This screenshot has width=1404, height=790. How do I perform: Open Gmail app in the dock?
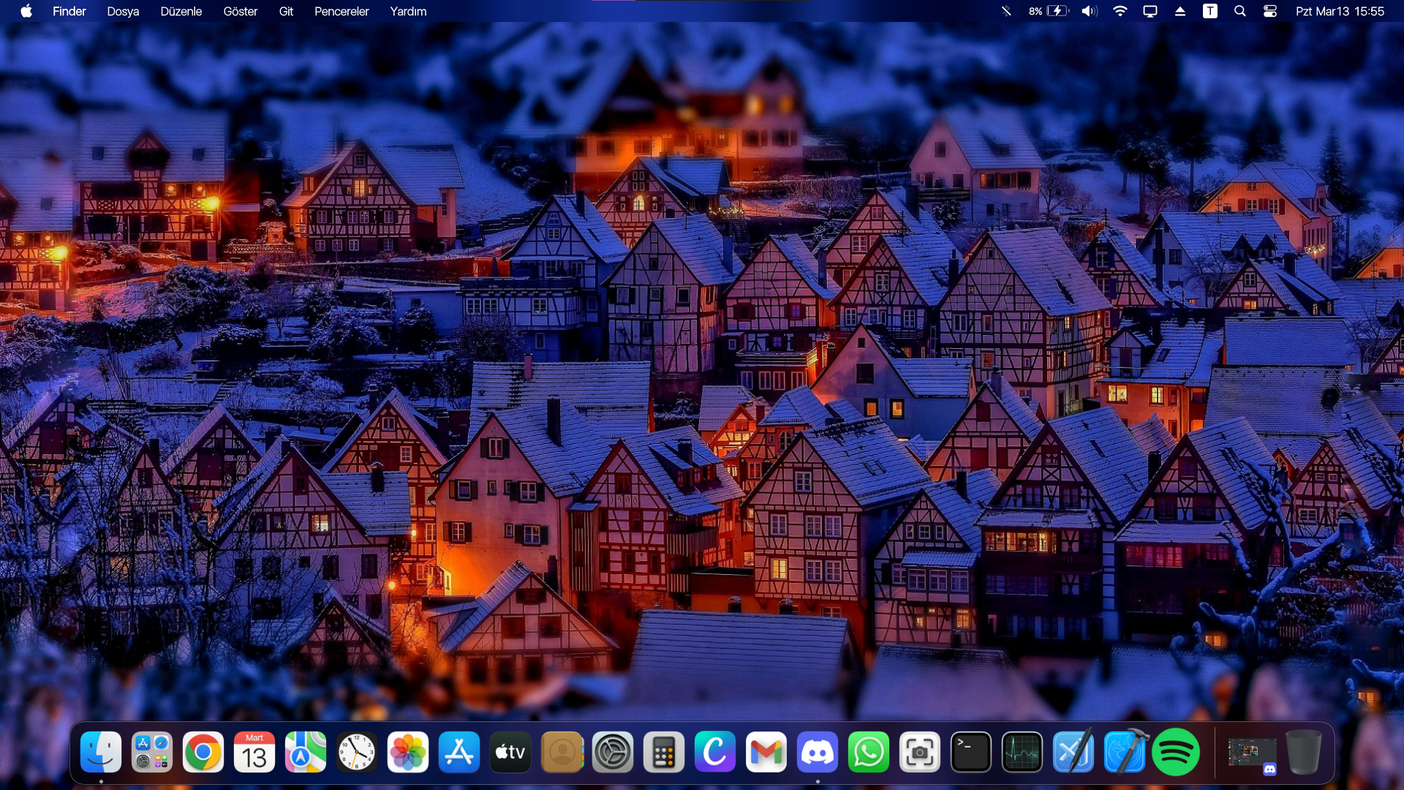tap(766, 752)
